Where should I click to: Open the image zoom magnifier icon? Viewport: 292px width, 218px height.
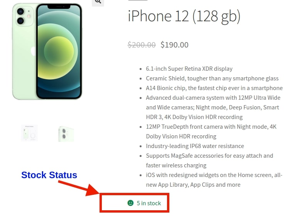(x=98, y=2)
